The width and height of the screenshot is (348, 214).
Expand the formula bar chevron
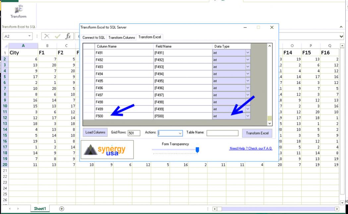[x=341, y=37]
